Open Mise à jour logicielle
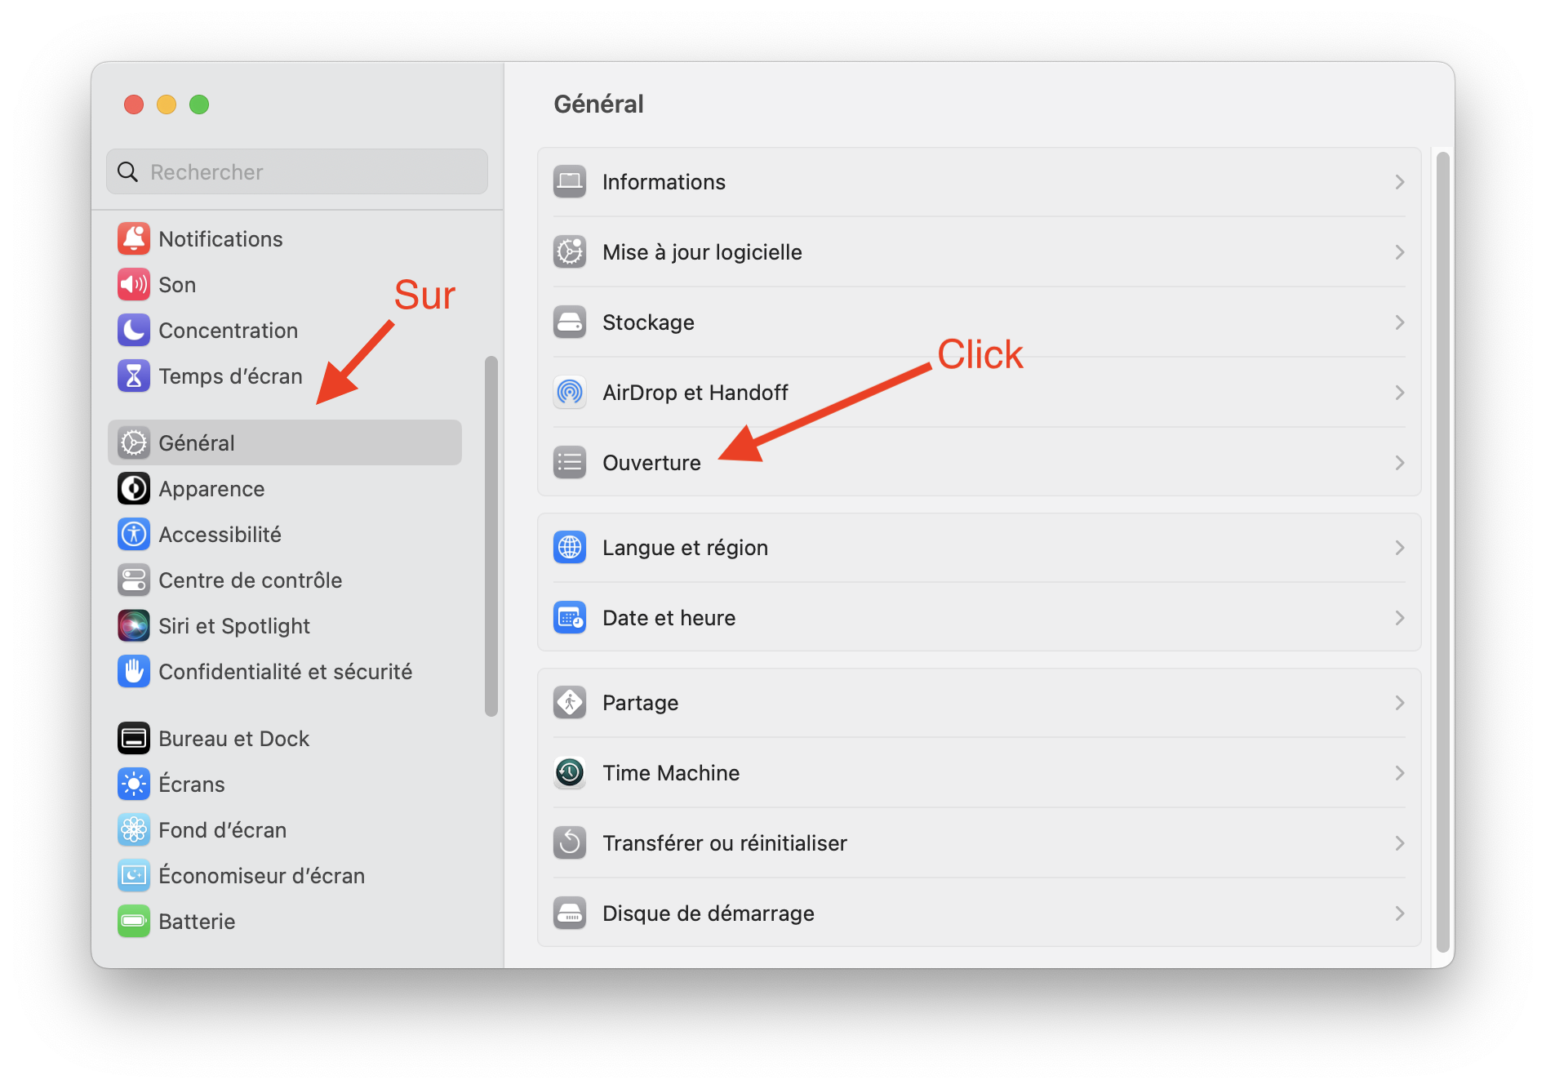 click(979, 251)
